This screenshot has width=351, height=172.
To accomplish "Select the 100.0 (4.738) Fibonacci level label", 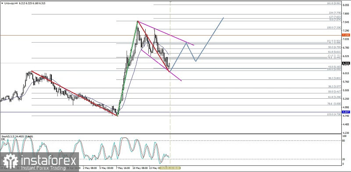I will tap(333, 115).
